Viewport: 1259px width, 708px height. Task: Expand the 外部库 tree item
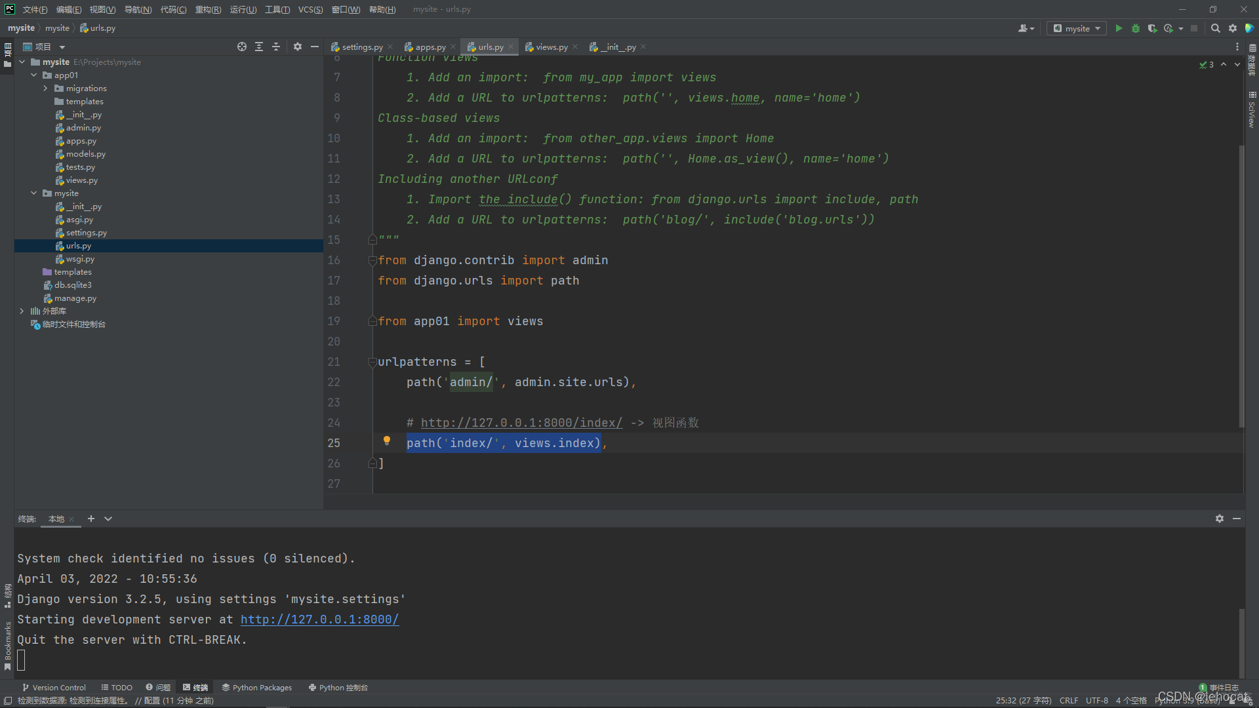point(21,310)
